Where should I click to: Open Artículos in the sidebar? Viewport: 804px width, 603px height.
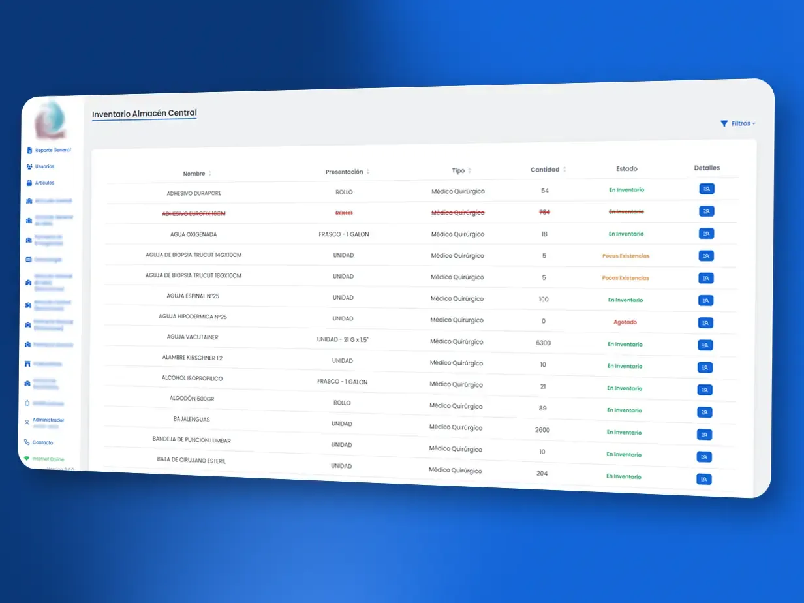coord(40,183)
